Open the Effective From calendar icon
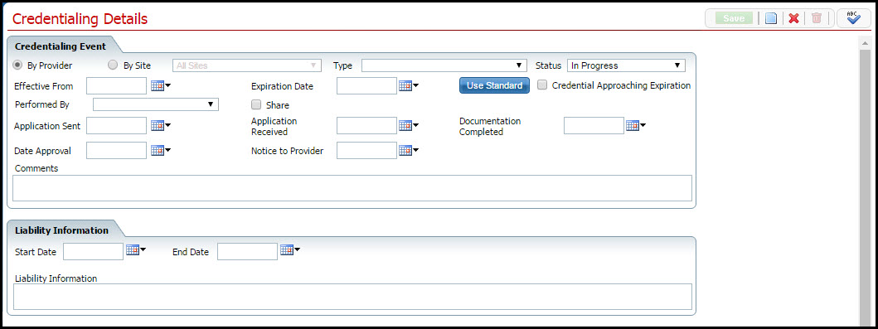This screenshot has height=329, width=878. pos(161,85)
